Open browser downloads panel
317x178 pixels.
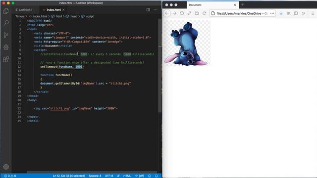281,13
